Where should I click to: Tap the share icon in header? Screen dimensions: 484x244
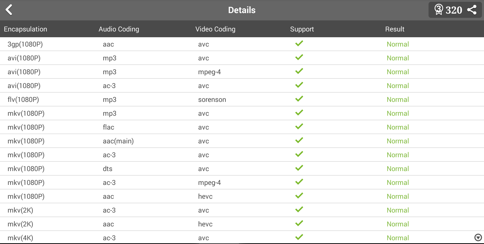click(x=472, y=10)
